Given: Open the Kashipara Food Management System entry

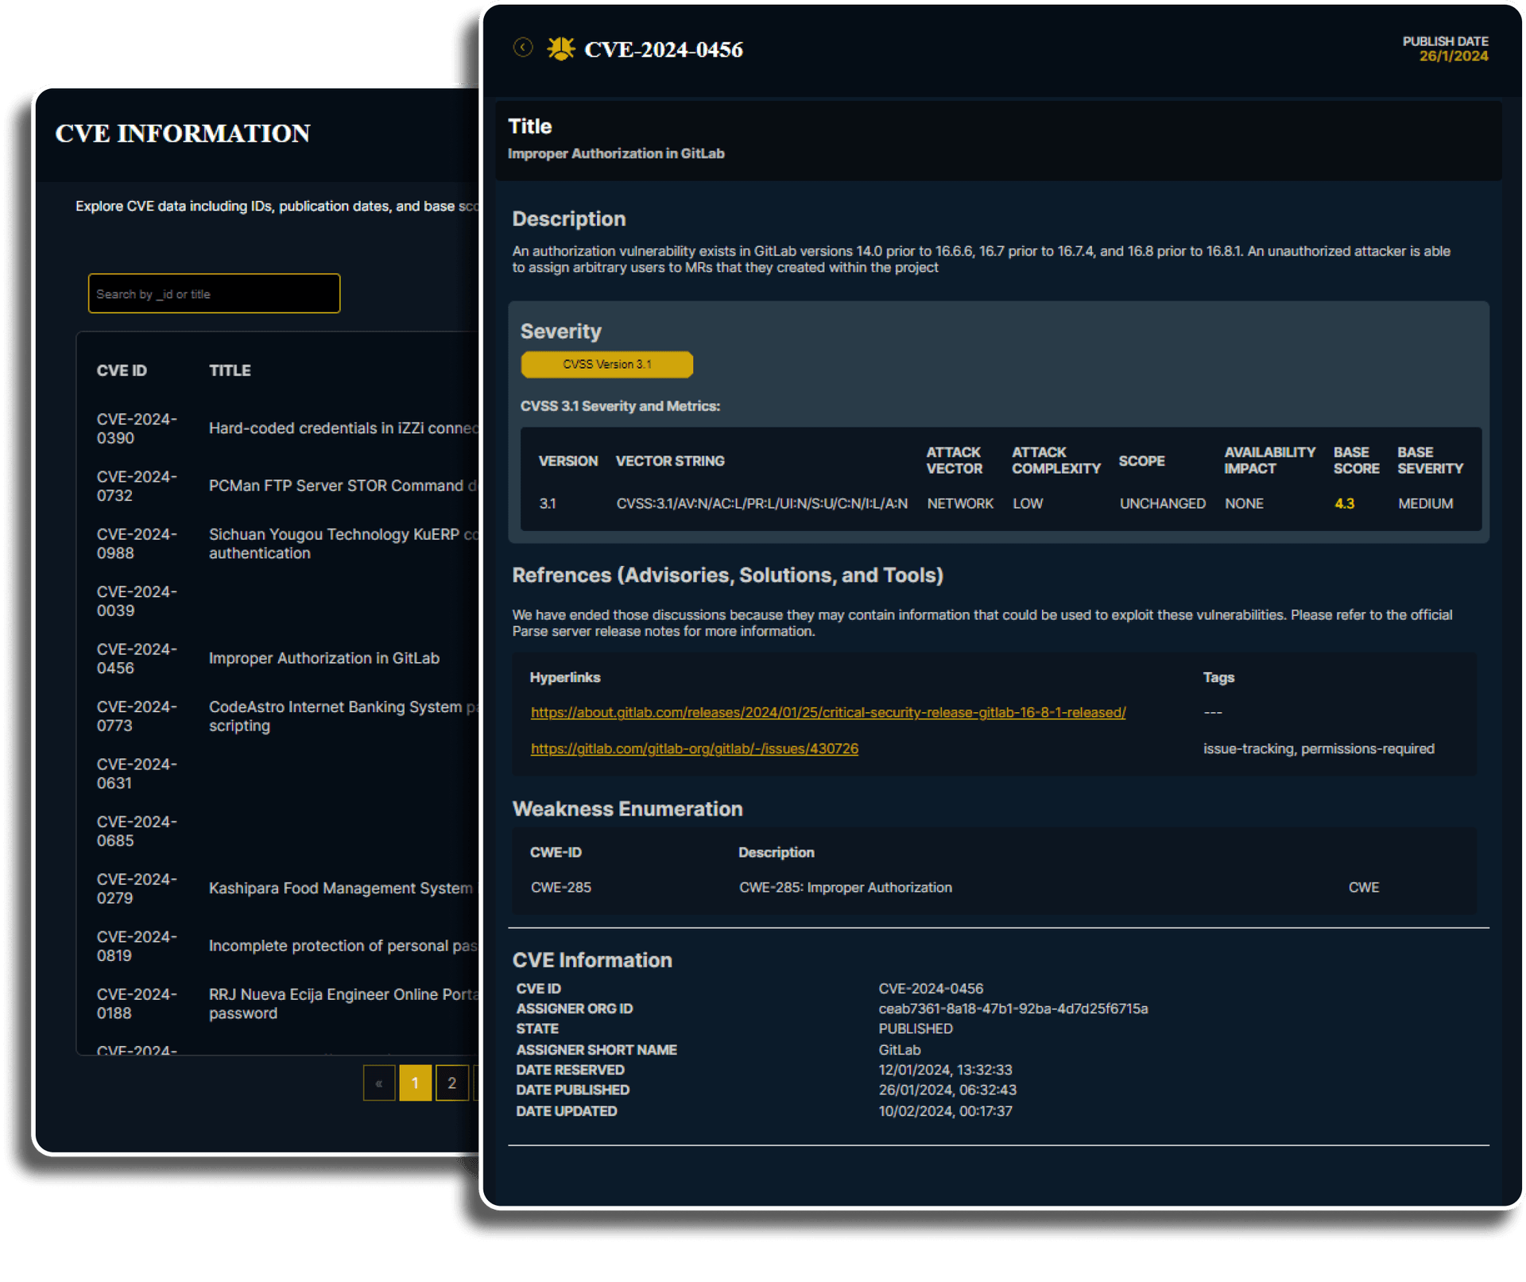Looking at the screenshot, I should click(339, 888).
